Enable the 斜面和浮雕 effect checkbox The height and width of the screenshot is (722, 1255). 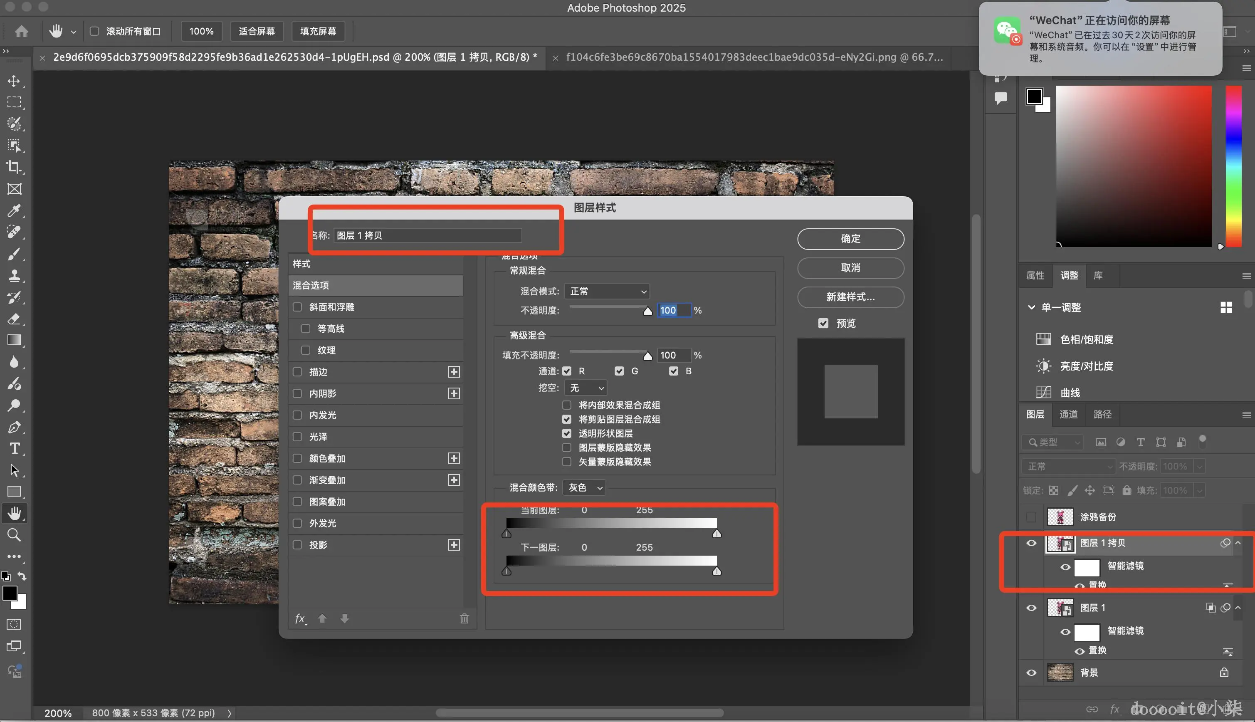(x=297, y=307)
